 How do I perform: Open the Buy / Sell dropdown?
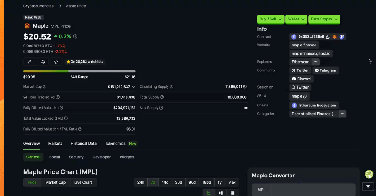point(270,19)
